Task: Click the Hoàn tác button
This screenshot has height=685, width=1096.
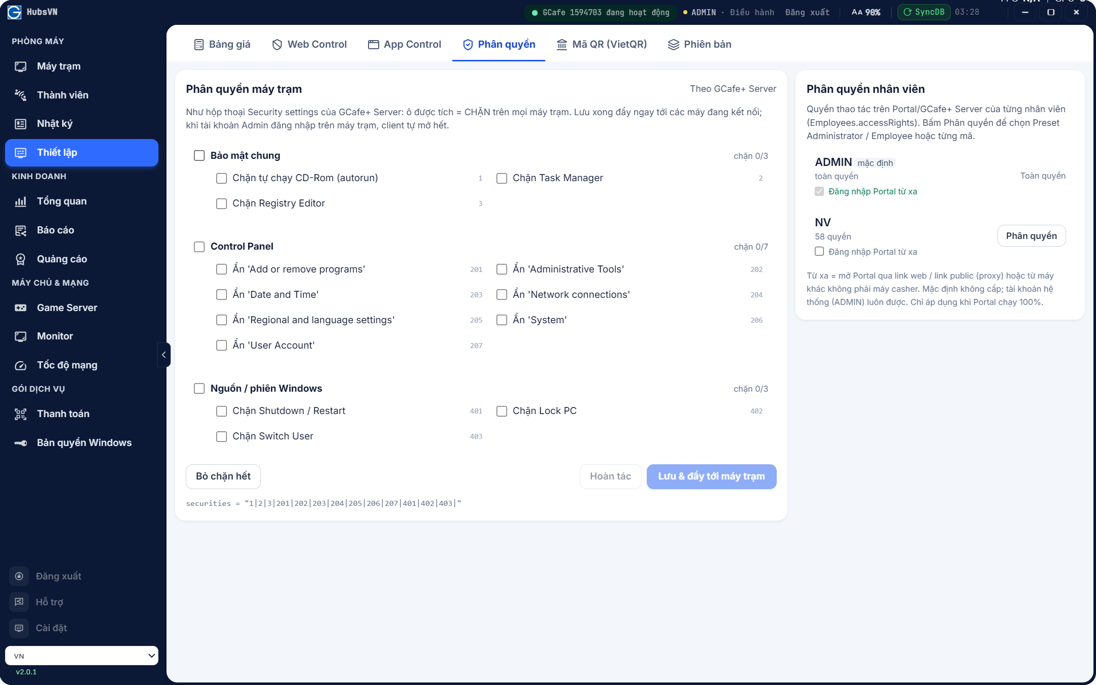Action: point(611,476)
